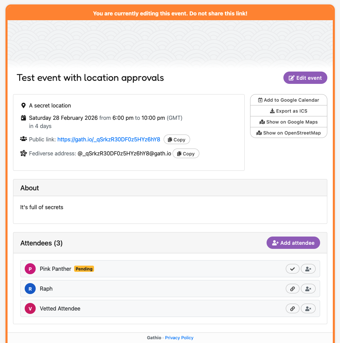The width and height of the screenshot is (340, 343).
Task: Click Vetted Attendee's avatar circle
Action: (30, 308)
